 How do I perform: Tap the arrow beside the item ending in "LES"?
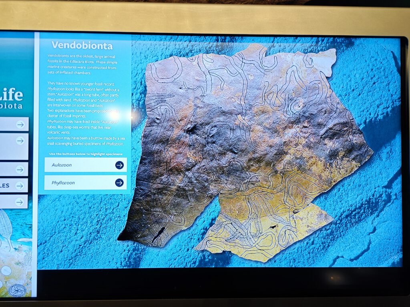[20, 185]
